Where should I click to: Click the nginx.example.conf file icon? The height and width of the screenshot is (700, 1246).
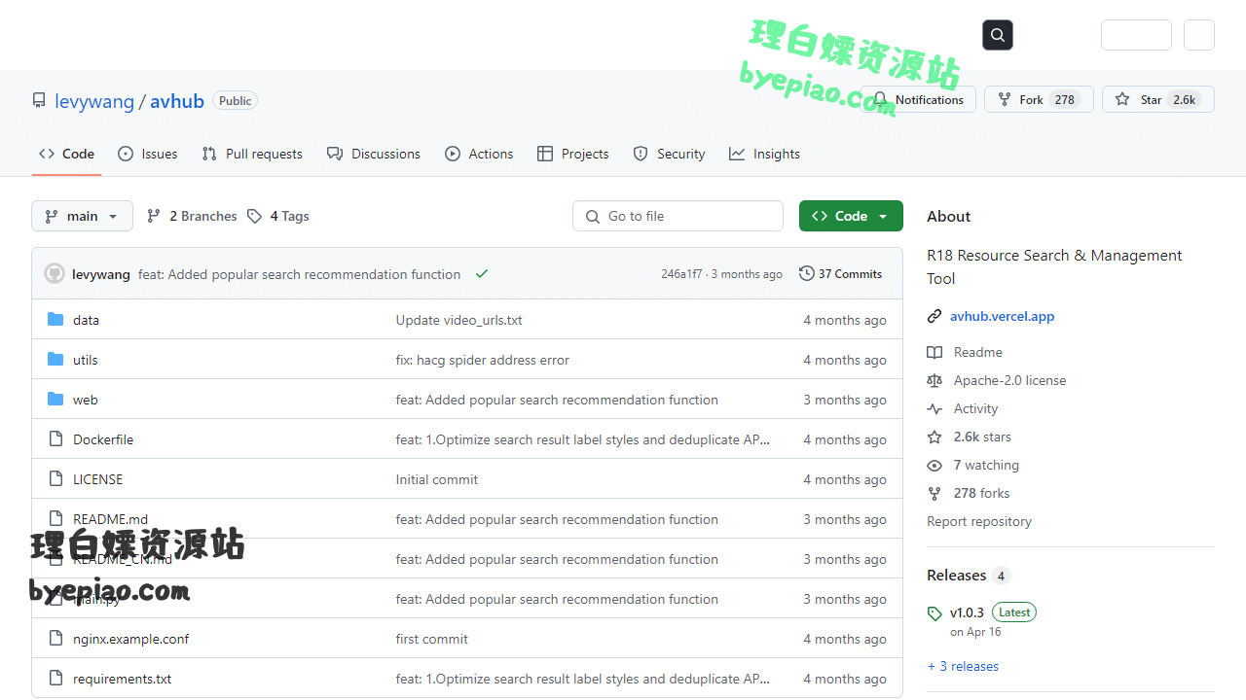(55, 639)
